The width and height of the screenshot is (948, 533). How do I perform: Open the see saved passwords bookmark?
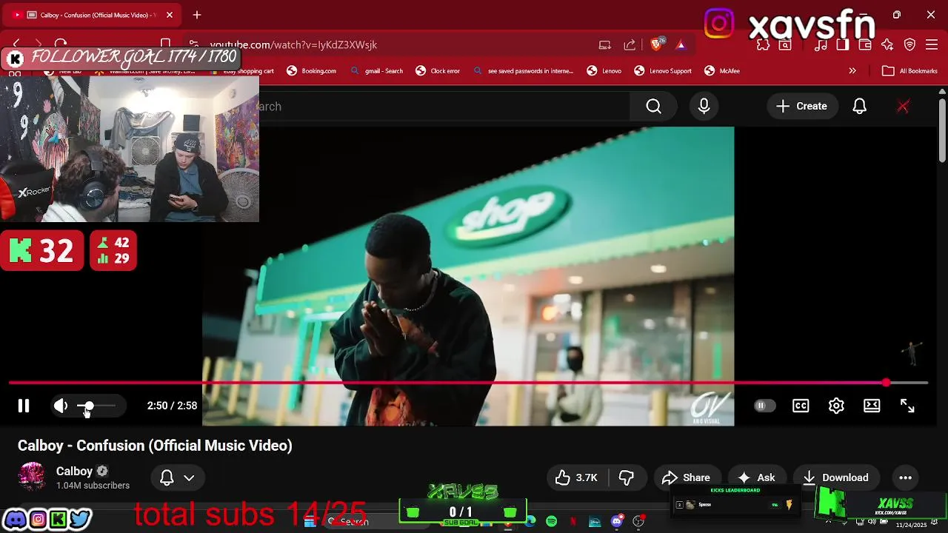[x=523, y=71]
